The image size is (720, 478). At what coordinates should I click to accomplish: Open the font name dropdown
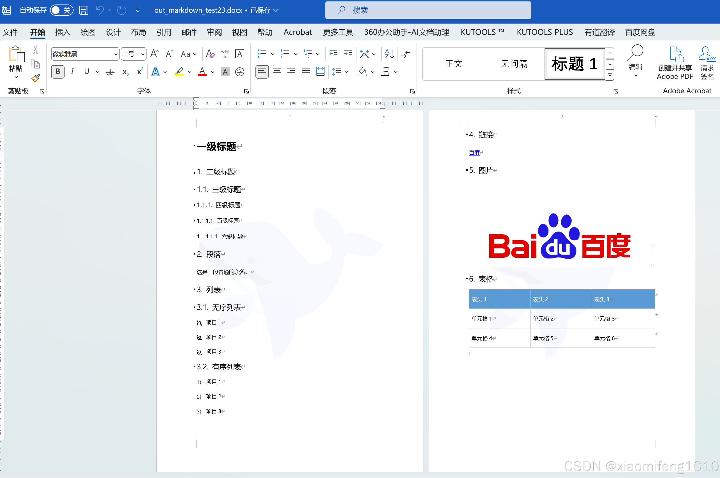pyautogui.click(x=116, y=54)
